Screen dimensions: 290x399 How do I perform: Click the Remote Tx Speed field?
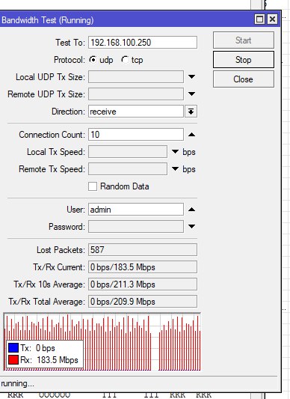pos(128,169)
